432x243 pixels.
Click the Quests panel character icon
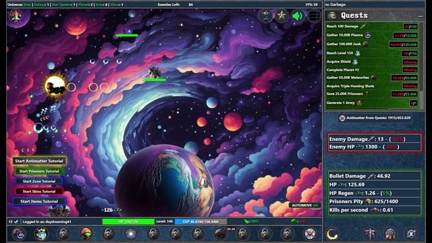coord(332,16)
